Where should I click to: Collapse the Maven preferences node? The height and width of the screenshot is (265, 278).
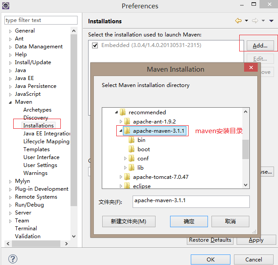(x=10, y=102)
